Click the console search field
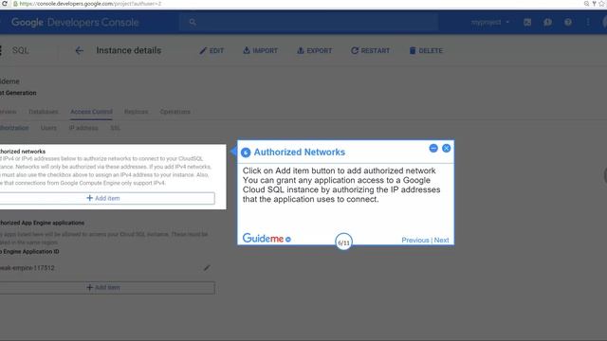The height and width of the screenshot is (341, 607). (308, 23)
